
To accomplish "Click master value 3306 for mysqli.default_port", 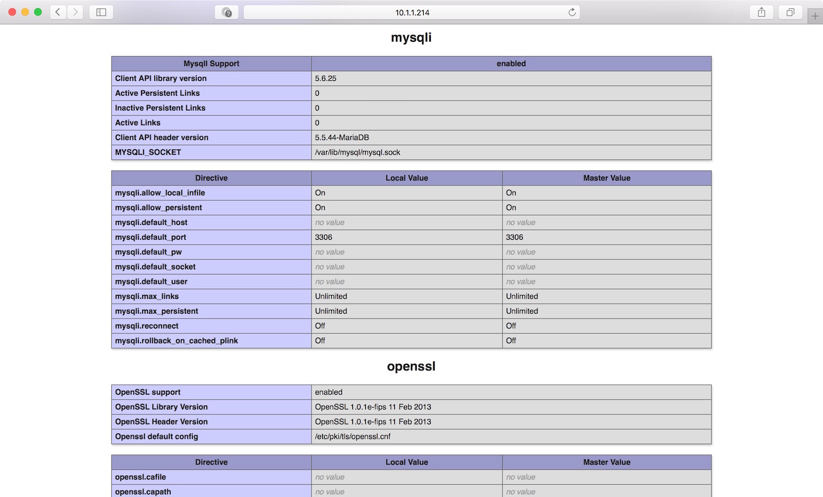I will tap(514, 237).
